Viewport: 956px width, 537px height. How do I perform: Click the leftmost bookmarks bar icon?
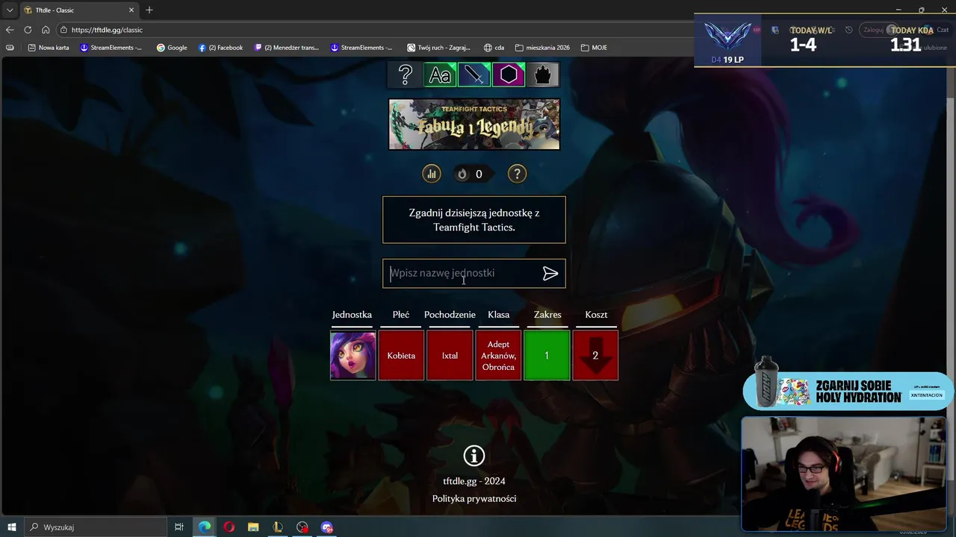[x=10, y=48]
